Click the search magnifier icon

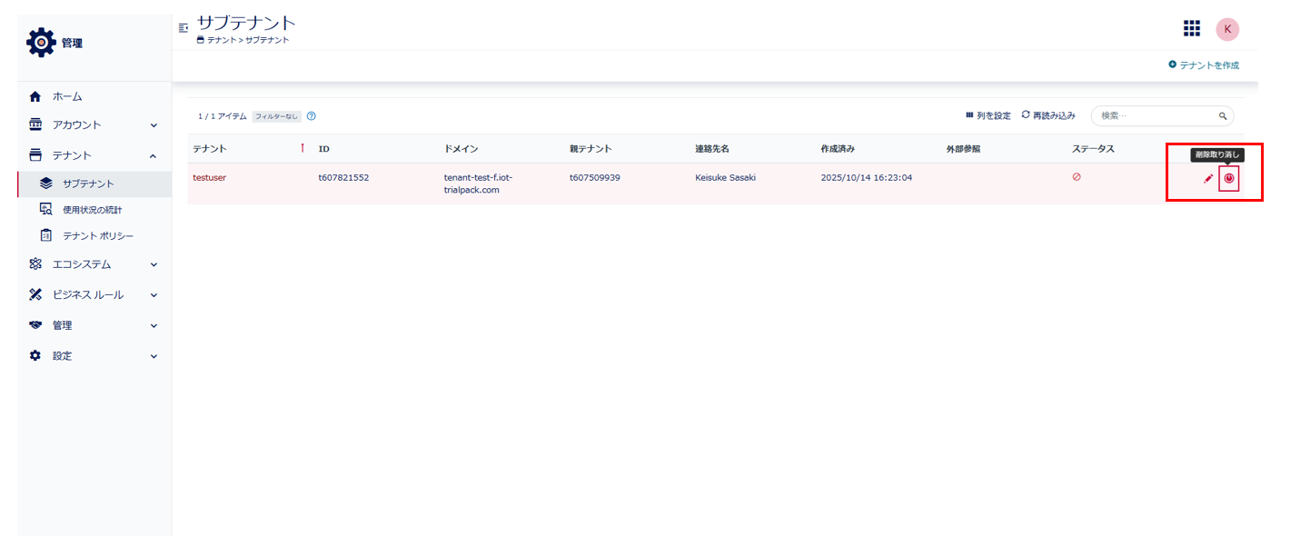coord(1223,116)
